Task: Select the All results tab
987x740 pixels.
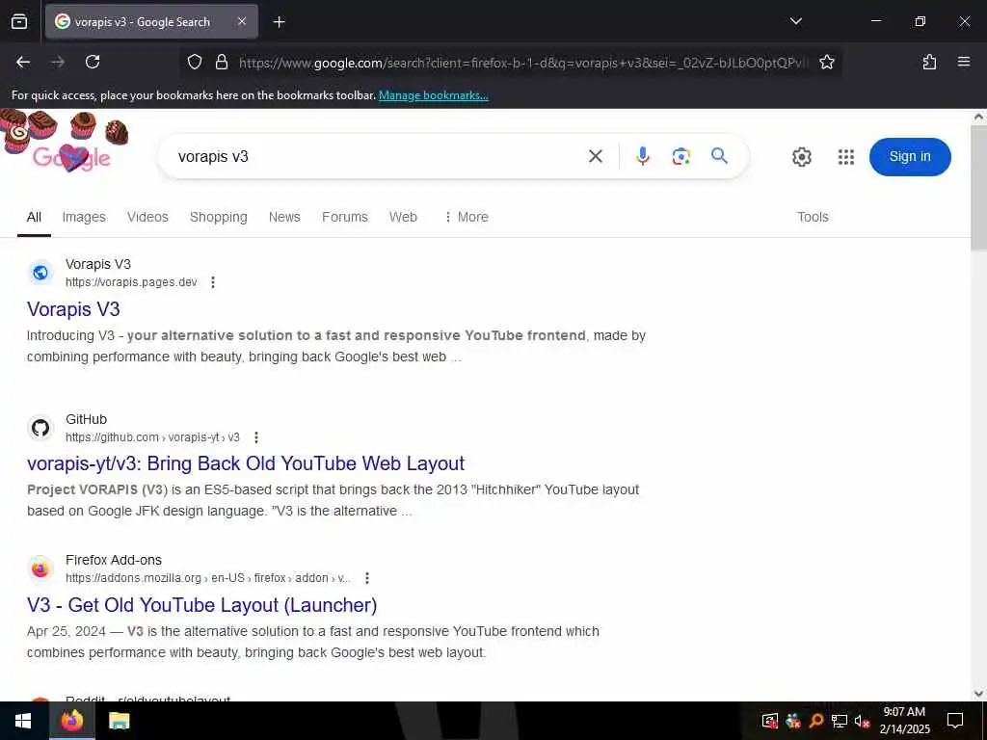Action: pos(34,217)
